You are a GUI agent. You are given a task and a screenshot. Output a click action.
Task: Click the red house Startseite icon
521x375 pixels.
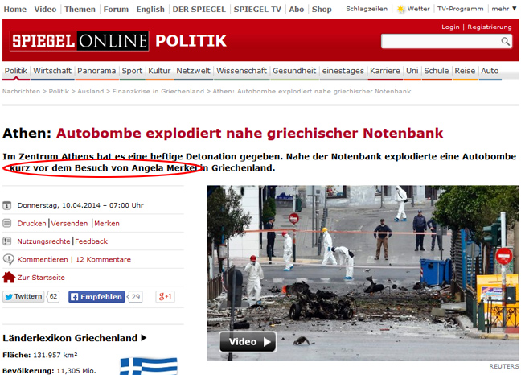[9, 278]
